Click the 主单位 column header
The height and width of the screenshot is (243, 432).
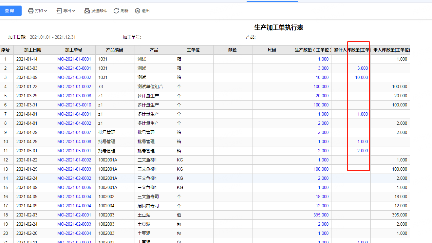pos(194,50)
